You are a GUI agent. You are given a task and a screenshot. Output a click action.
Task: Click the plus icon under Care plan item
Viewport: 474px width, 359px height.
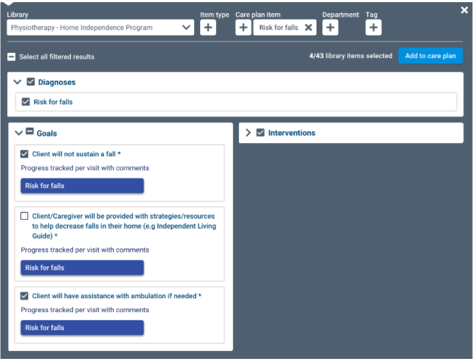pyautogui.click(x=244, y=27)
